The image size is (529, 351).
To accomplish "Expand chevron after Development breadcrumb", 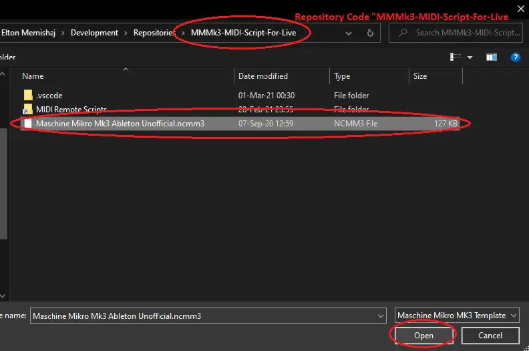I will (x=126, y=33).
